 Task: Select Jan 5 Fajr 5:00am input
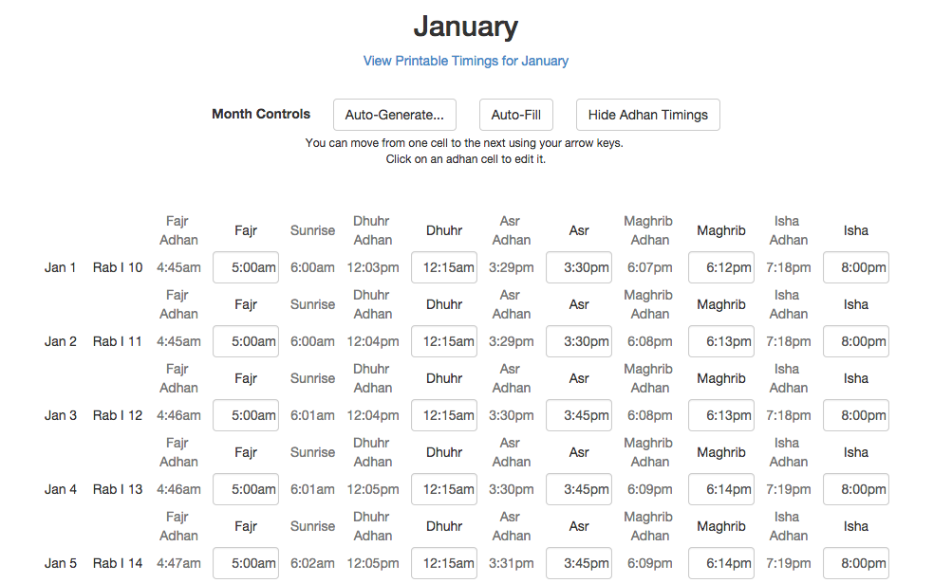coord(246,564)
